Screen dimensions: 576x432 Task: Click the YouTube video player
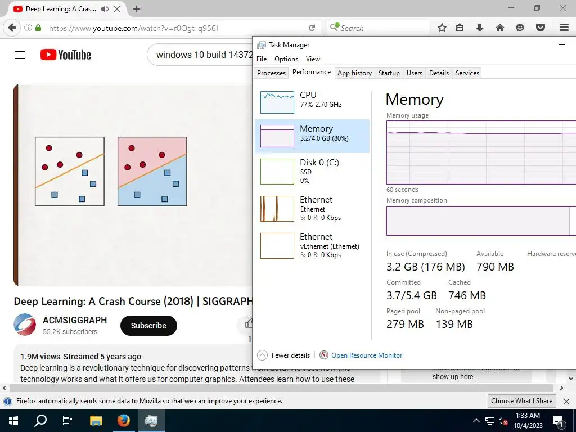pos(133,184)
